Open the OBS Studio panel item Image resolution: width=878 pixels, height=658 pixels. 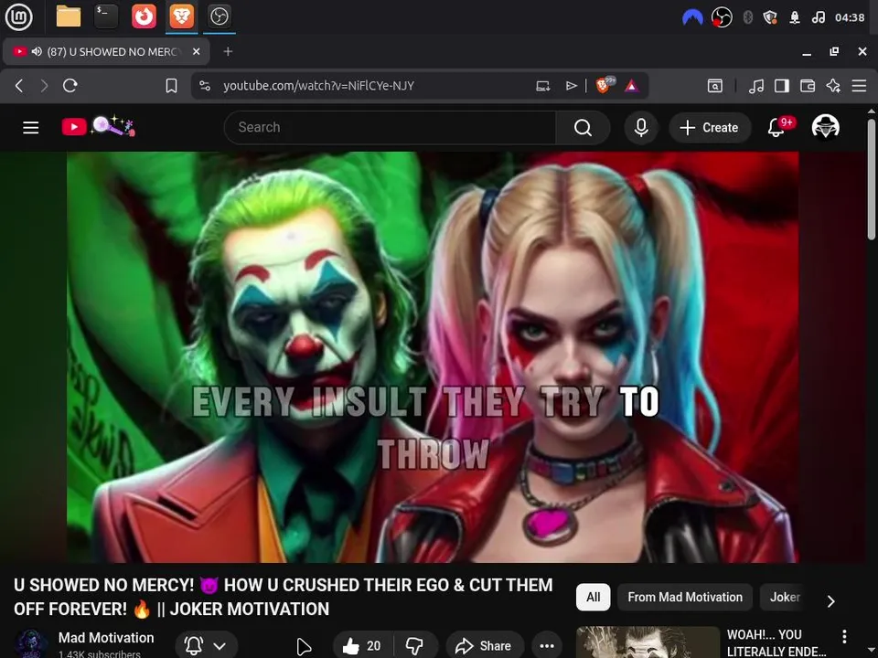pyautogui.click(x=219, y=16)
